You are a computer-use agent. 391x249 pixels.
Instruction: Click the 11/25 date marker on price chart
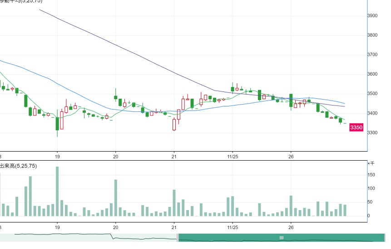pyautogui.click(x=233, y=157)
